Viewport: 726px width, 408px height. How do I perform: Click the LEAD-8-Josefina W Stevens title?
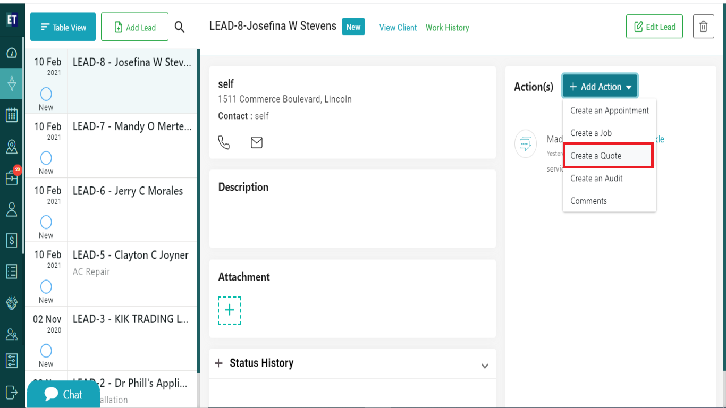pos(273,25)
